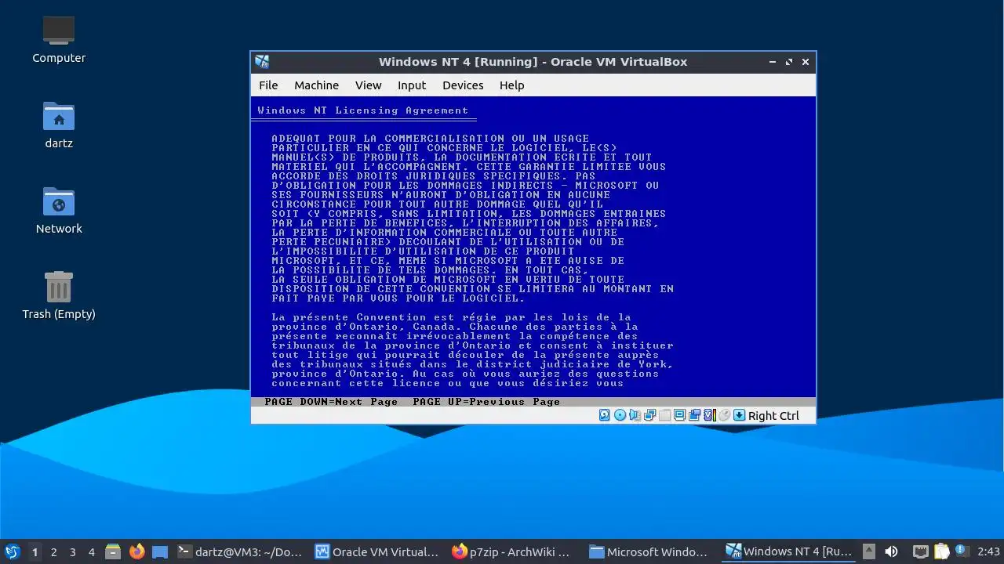Viewport: 1004px width, 564px height.
Task: Launch Firefox from the panel quick launch
Action: coord(137,552)
